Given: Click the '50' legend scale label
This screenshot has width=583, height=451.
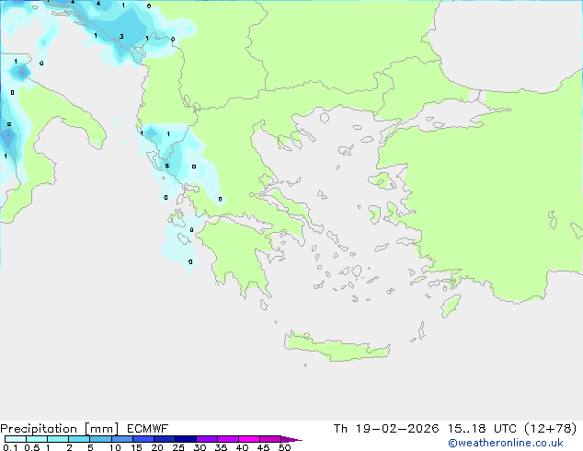Looking at the screenshot, I should point(284,447).
